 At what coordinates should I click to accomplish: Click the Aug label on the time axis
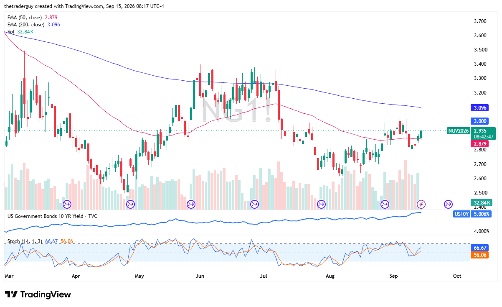[330, 276]
